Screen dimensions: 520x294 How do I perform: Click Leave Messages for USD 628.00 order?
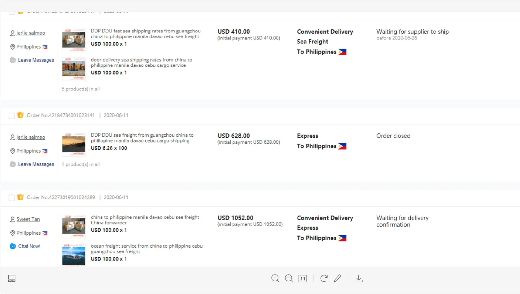[x=36, y=164]
